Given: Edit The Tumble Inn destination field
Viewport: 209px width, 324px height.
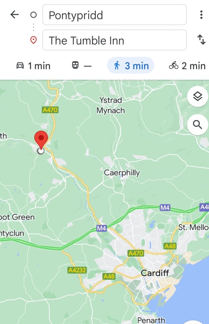Looking at the screenshot, I should pos(114,40).
